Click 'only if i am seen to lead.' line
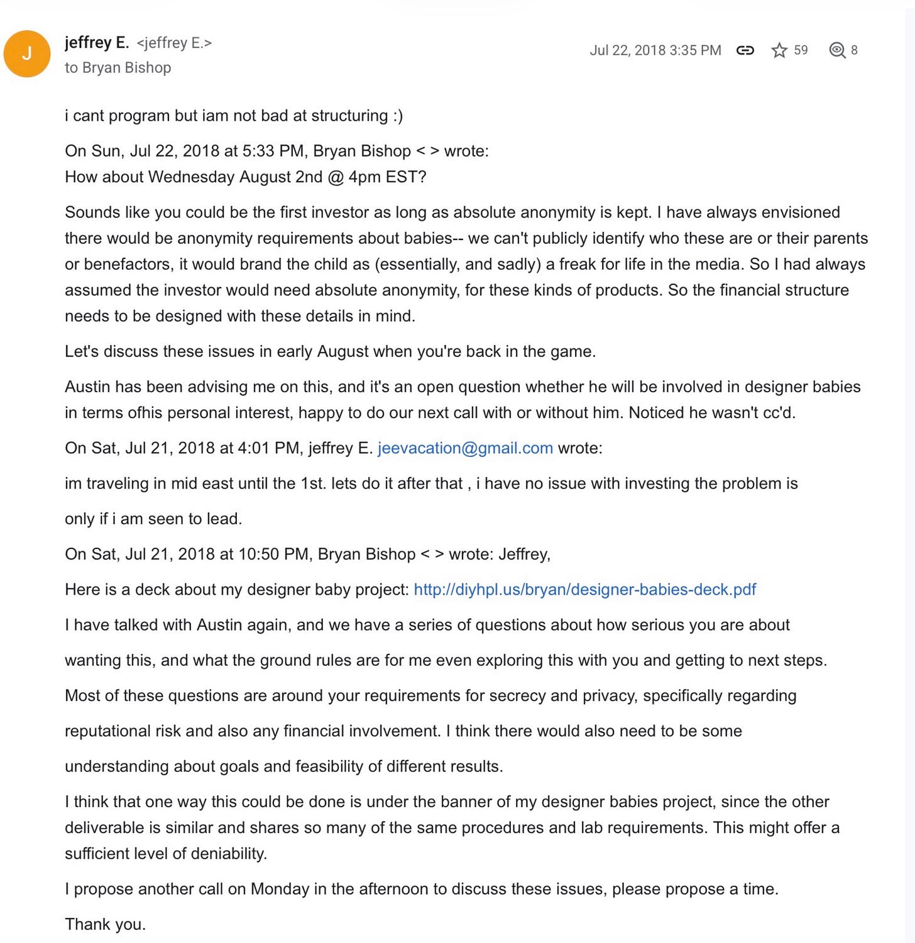Image resolution: width=915 pixels, height=943 pixels. click(x=153, y=519)
